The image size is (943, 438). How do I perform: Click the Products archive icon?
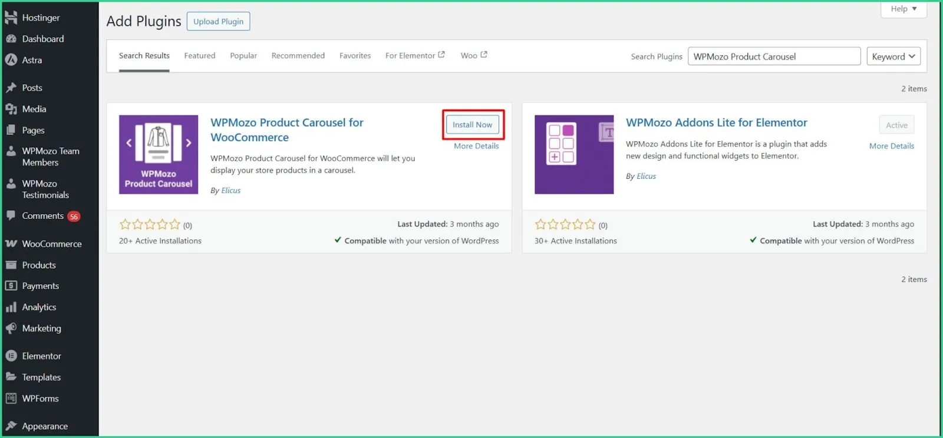click(x=11, y=265)
